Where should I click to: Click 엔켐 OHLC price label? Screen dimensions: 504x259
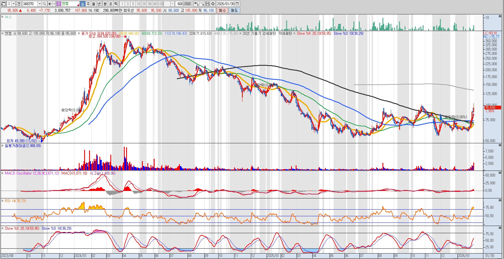click(x=40, y=33)
